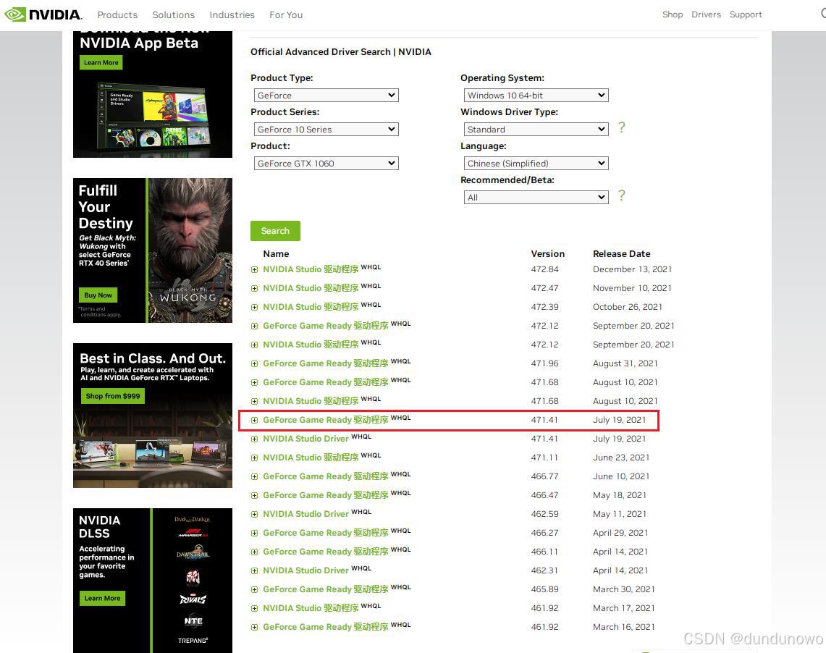This screenshot has height=653, width=826.
Task: Expand plus icon for Game Ready 466.27 row
Action: 254,533
